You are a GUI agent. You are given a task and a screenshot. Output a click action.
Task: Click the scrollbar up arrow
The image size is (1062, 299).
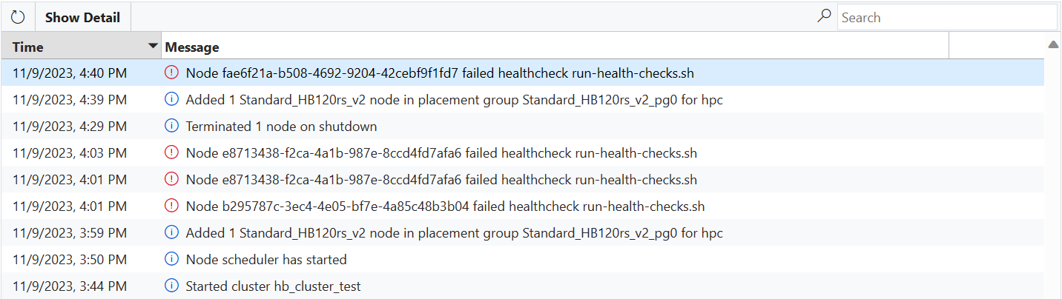point(1053,45)
